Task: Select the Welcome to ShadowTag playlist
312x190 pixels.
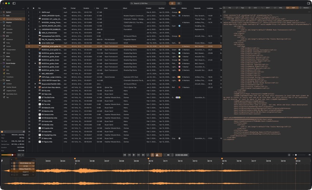Action: coord(13,19)
